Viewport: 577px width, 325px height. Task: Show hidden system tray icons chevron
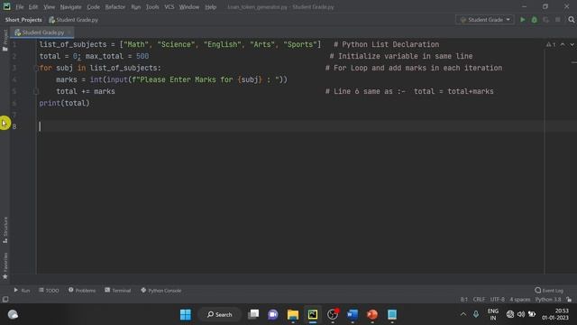[x=463, y=314]
